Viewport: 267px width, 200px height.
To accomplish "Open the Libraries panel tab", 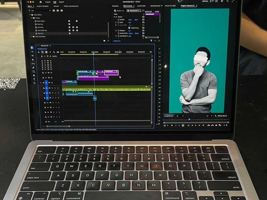I will click(56, 6).
